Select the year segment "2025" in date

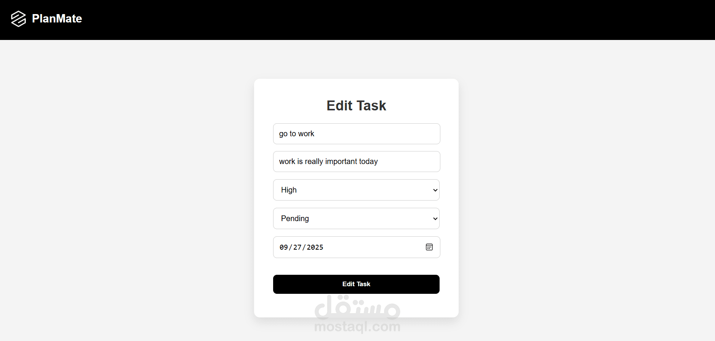(315, 247)
